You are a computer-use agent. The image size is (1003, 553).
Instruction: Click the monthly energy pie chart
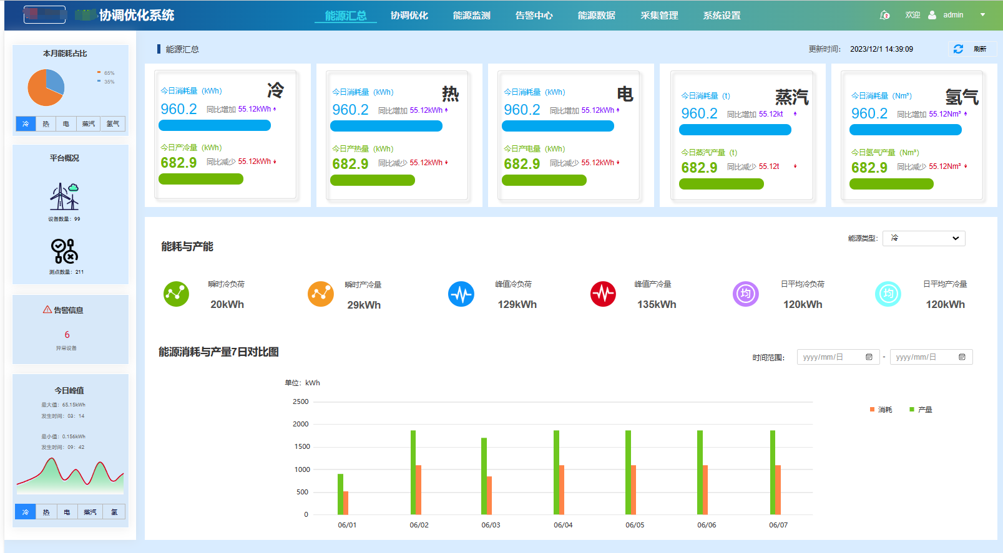tap(46, 87)
